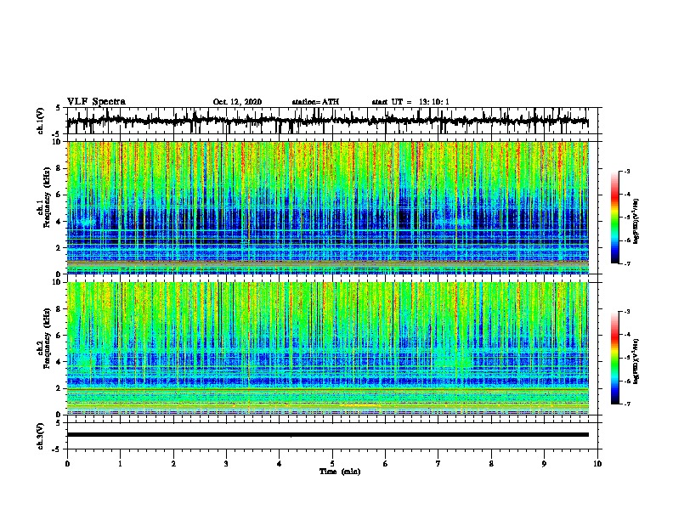Select the "start UT = 13:10:1" label
This screenshot has width=673, height=520.
(410, 102)
